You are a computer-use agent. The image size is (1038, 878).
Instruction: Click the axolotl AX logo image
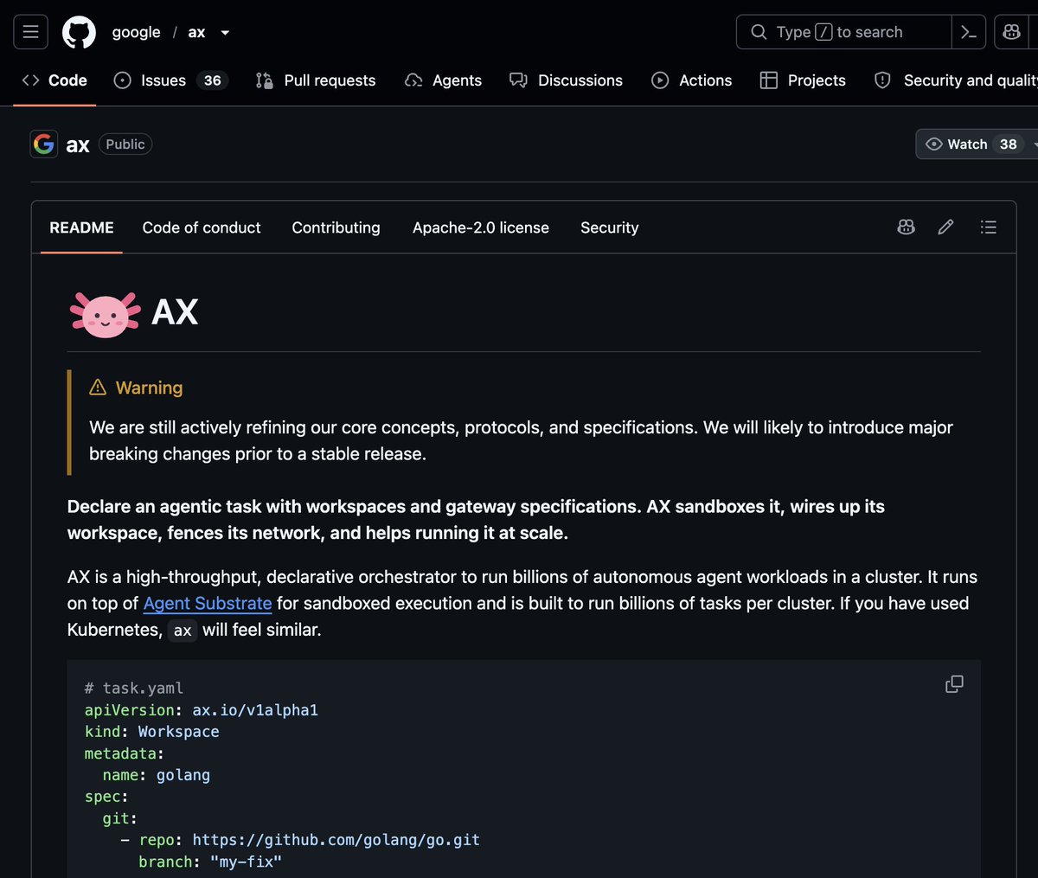click(x=106, y=313)
